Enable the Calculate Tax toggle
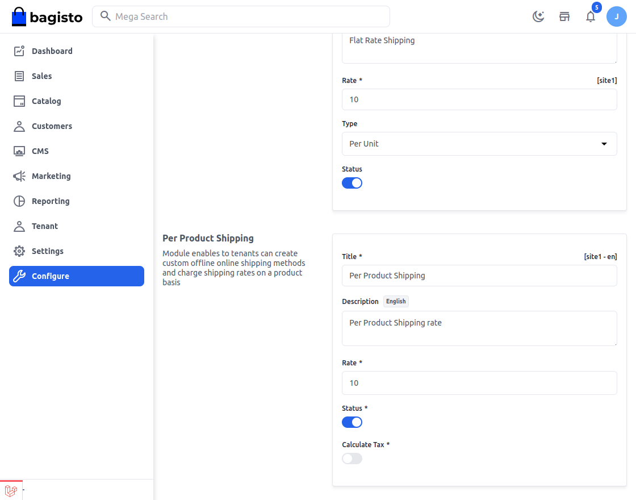The height and width of the screenshot is (500, 636). (x=352, y=459)
